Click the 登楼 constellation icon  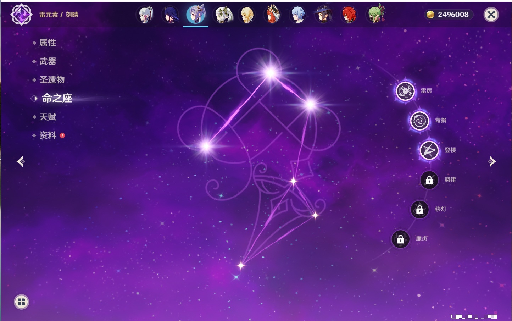click(429, 150)
